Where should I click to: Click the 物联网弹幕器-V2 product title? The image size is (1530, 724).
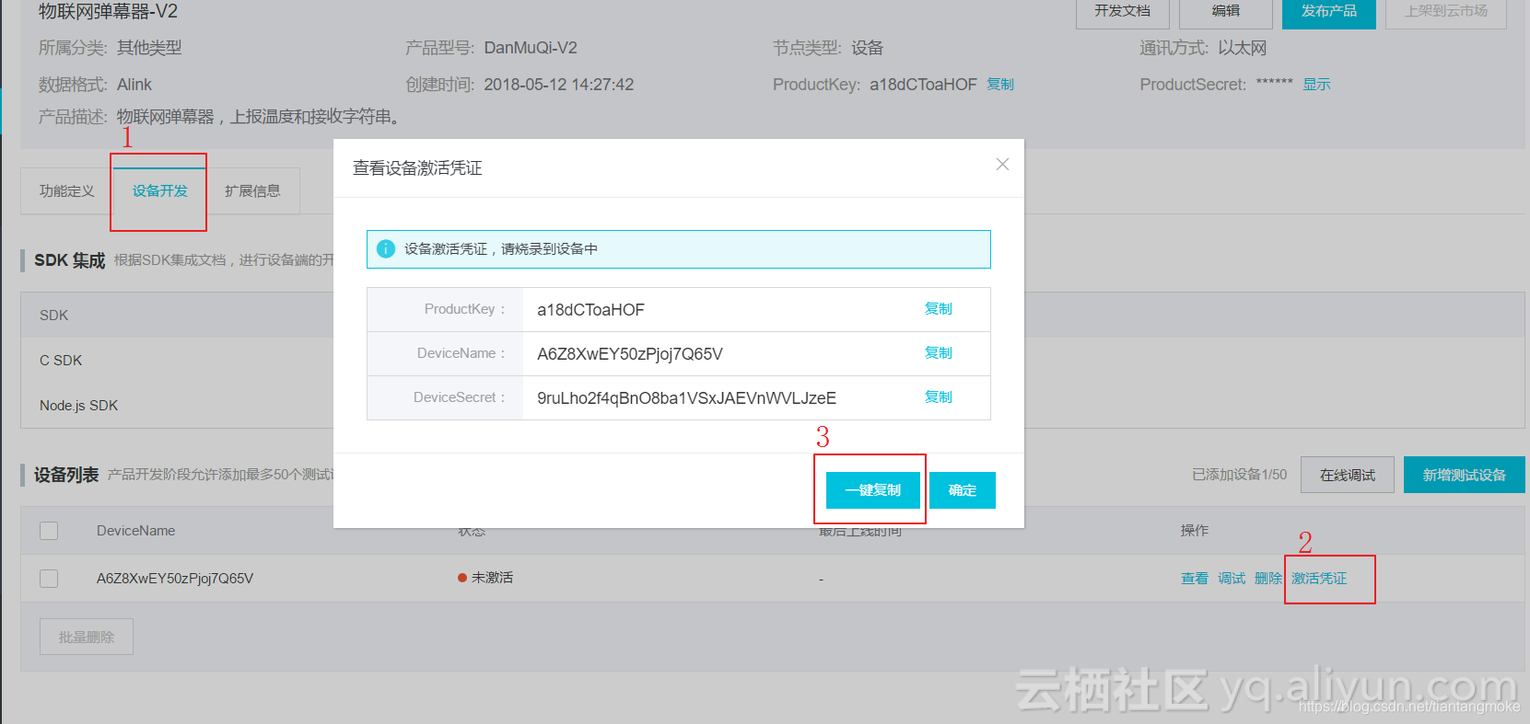coord(108,12)
